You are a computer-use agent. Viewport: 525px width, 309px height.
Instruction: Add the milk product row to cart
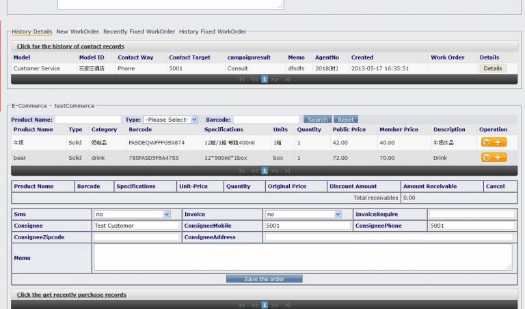click(494, 142)
